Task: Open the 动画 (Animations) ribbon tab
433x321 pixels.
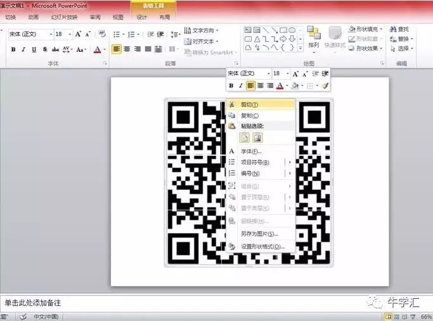Action: pos(34,17)
